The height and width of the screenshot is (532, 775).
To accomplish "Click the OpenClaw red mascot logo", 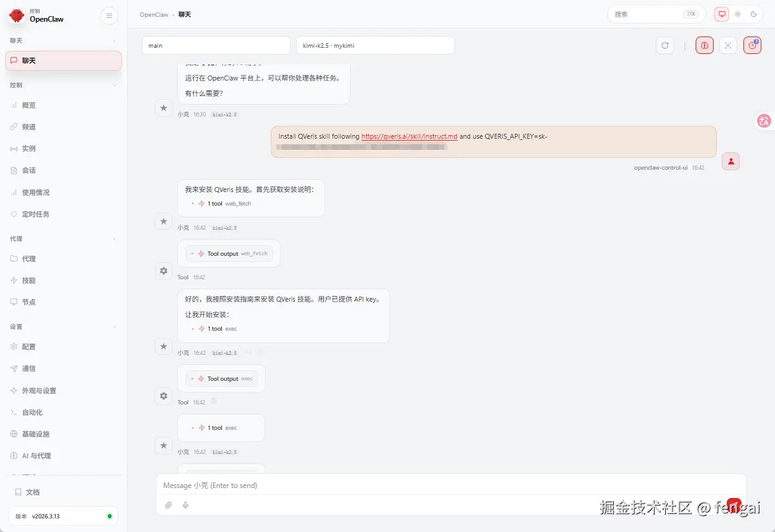I will coord(16,15).
